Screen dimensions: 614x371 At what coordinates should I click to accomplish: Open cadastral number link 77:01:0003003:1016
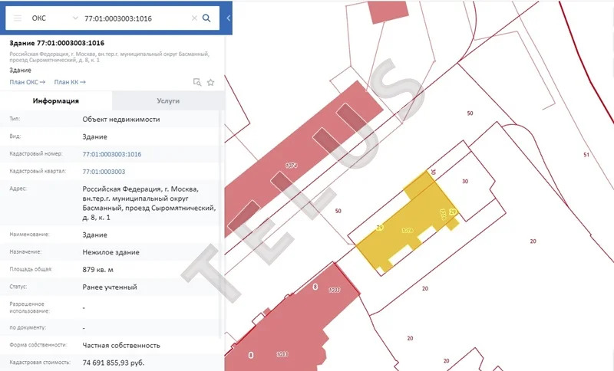click(x=111, y=154)
